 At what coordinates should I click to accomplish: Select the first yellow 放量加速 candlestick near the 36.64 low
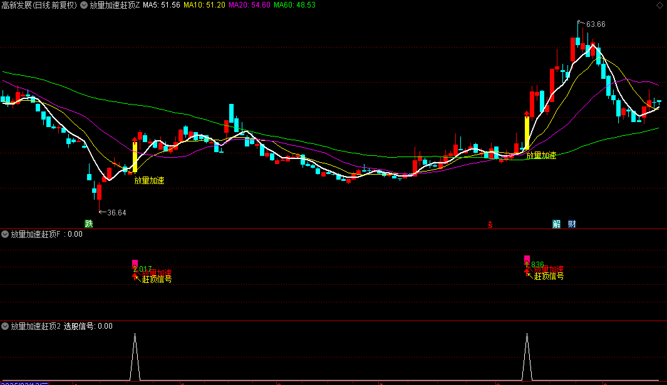click(135, 157)
